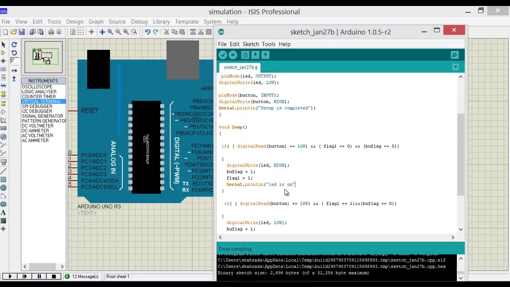The width and height of the screenshot is (510, 287).
Task: Click the ISIS simulation Step button
Action: 24,277
